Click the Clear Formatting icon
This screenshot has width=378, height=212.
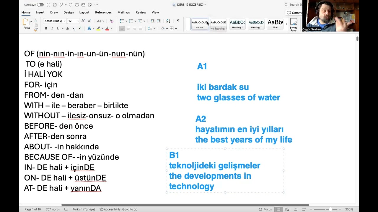pyautogui.click(x=111, y=21)
